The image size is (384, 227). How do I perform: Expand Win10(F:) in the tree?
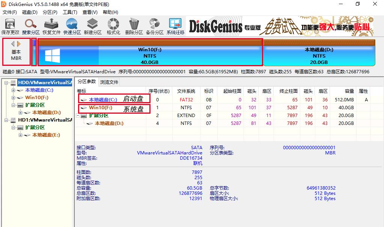point(13,98)
